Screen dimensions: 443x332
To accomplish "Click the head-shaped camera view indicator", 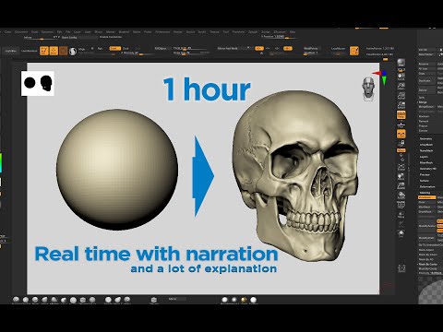I will click(368, 89).
